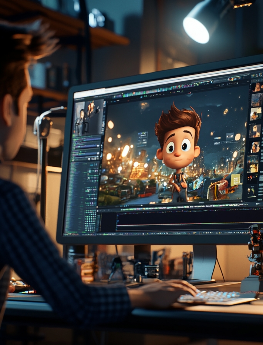The image size is (263, 345).
Task: Click the cartoon boy in main viewport
Action: (178, 152)
